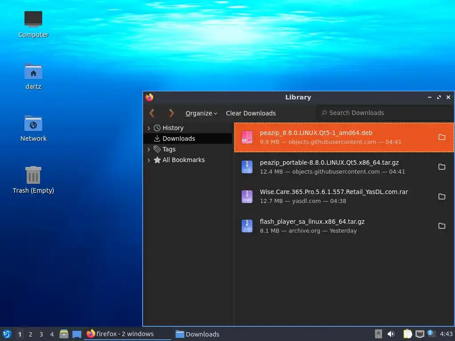Go forward with the Library forward arrow
This screenshot has height=341, width=455.
pyautogui.click(x=171, y=113)
